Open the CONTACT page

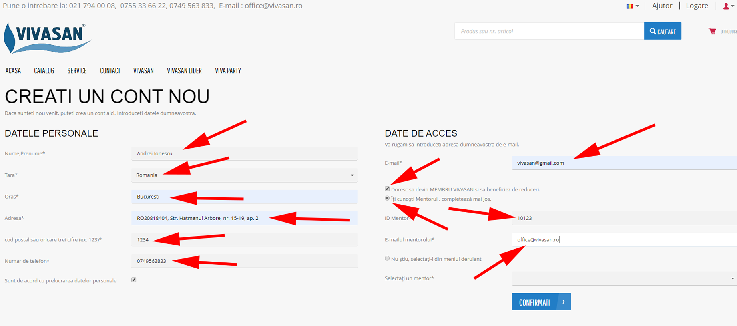pos(110,71)
